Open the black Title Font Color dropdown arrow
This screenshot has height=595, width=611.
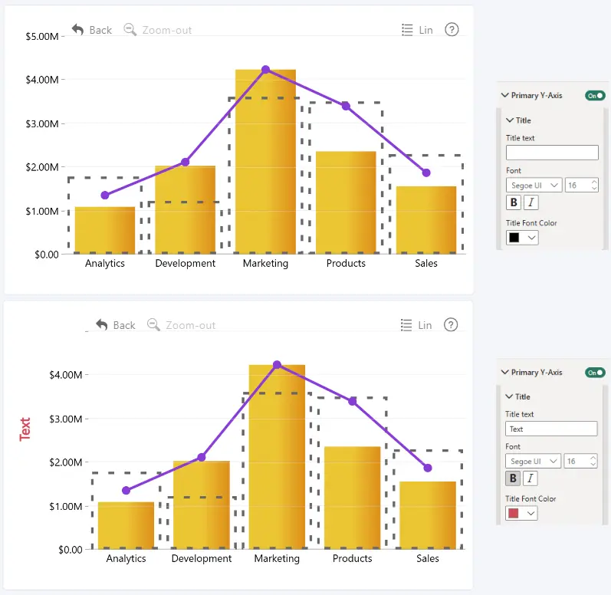pyautogui.click(x=531, y=237)
